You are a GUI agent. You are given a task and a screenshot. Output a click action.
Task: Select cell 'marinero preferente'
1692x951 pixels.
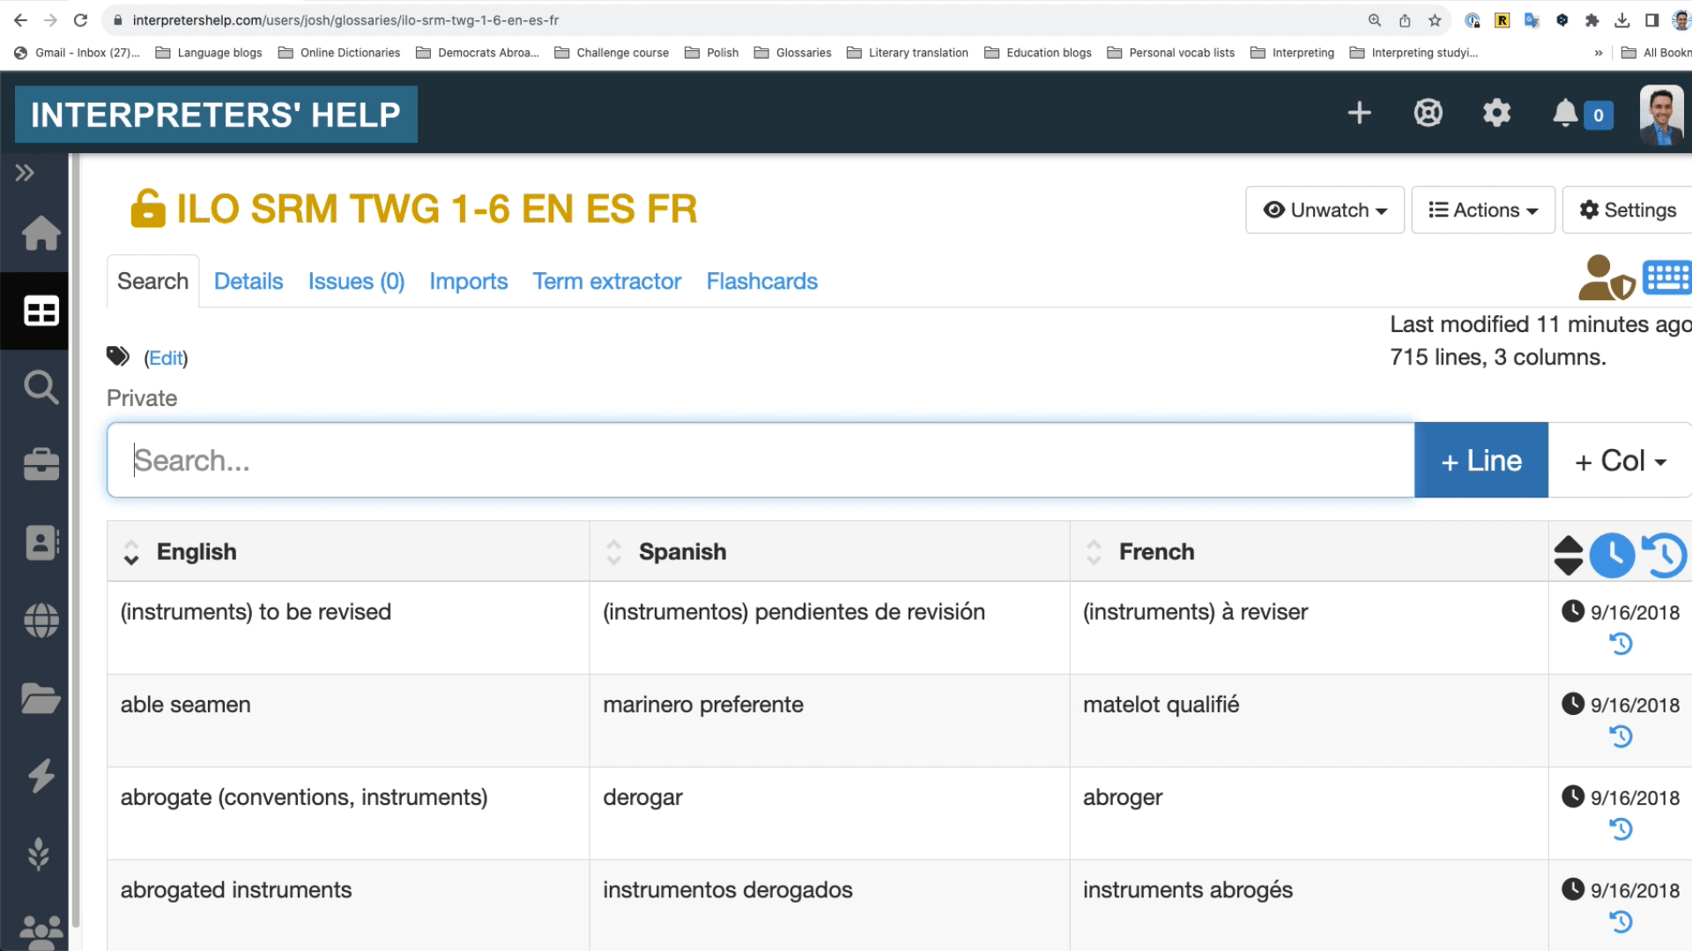pos(829,720)
